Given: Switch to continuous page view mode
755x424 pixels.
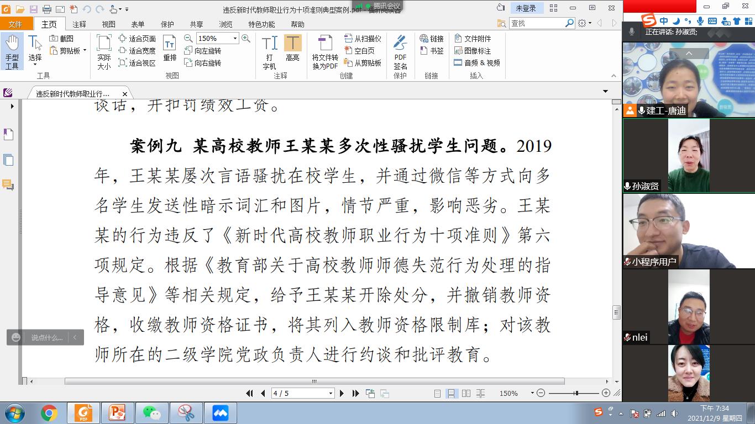Looking at the screenshot, I should [452, 394].
